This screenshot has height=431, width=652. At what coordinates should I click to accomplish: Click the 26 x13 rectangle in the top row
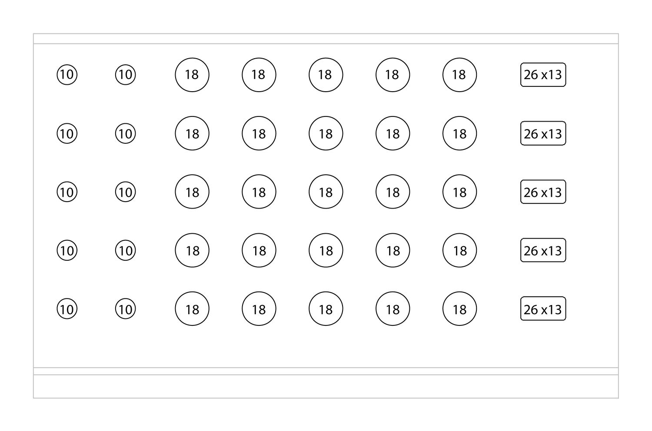tap(543, 75)
